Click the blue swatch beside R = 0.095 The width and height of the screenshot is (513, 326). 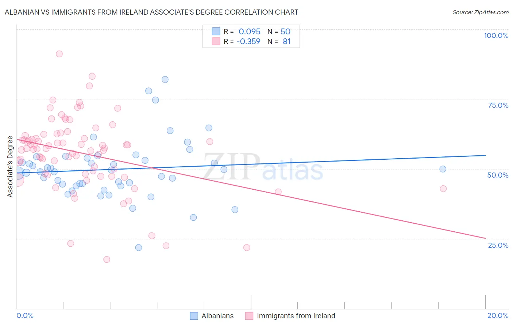[216, 31]
